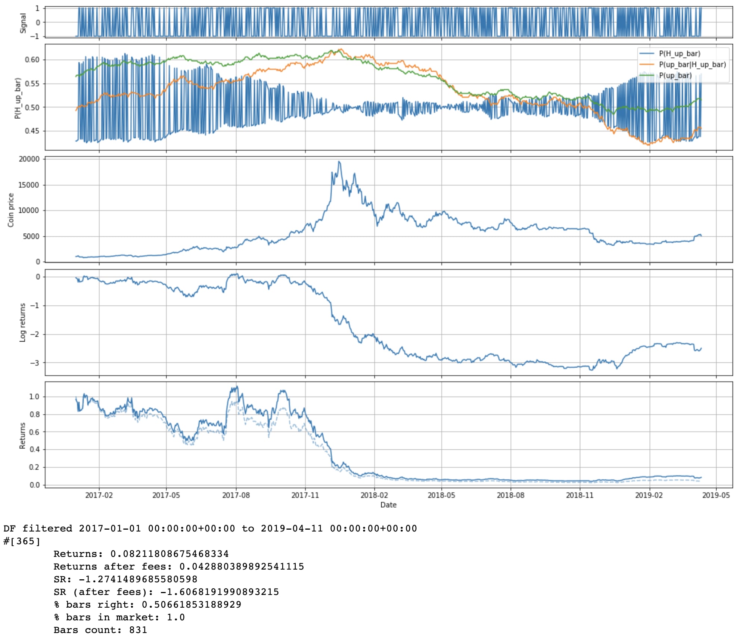Click the 2018-02 x-axis tick label
This screenshot has height=642, width=749.
coord(374,495)
